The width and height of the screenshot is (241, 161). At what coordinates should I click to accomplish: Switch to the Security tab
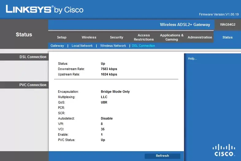click(117, 37)
